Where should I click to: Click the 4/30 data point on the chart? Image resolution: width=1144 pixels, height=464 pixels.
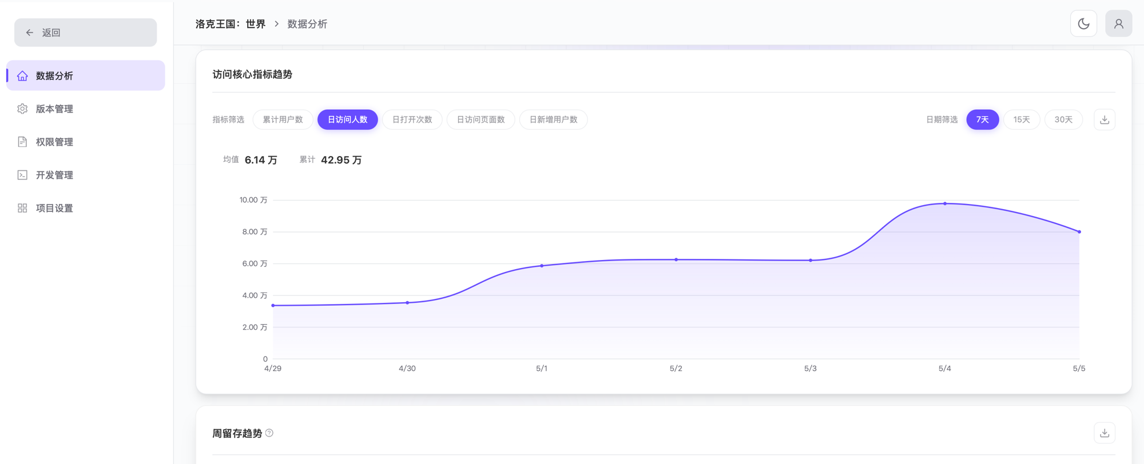click(407, 303)
